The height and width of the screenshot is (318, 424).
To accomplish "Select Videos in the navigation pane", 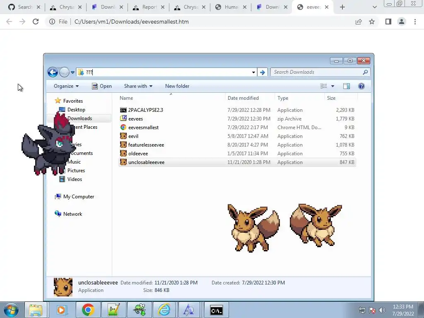I will pos(75,179).
